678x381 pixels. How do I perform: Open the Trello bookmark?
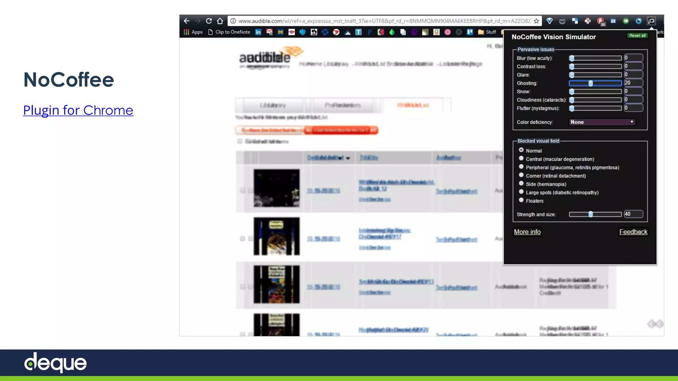click(x=470, y=32)
